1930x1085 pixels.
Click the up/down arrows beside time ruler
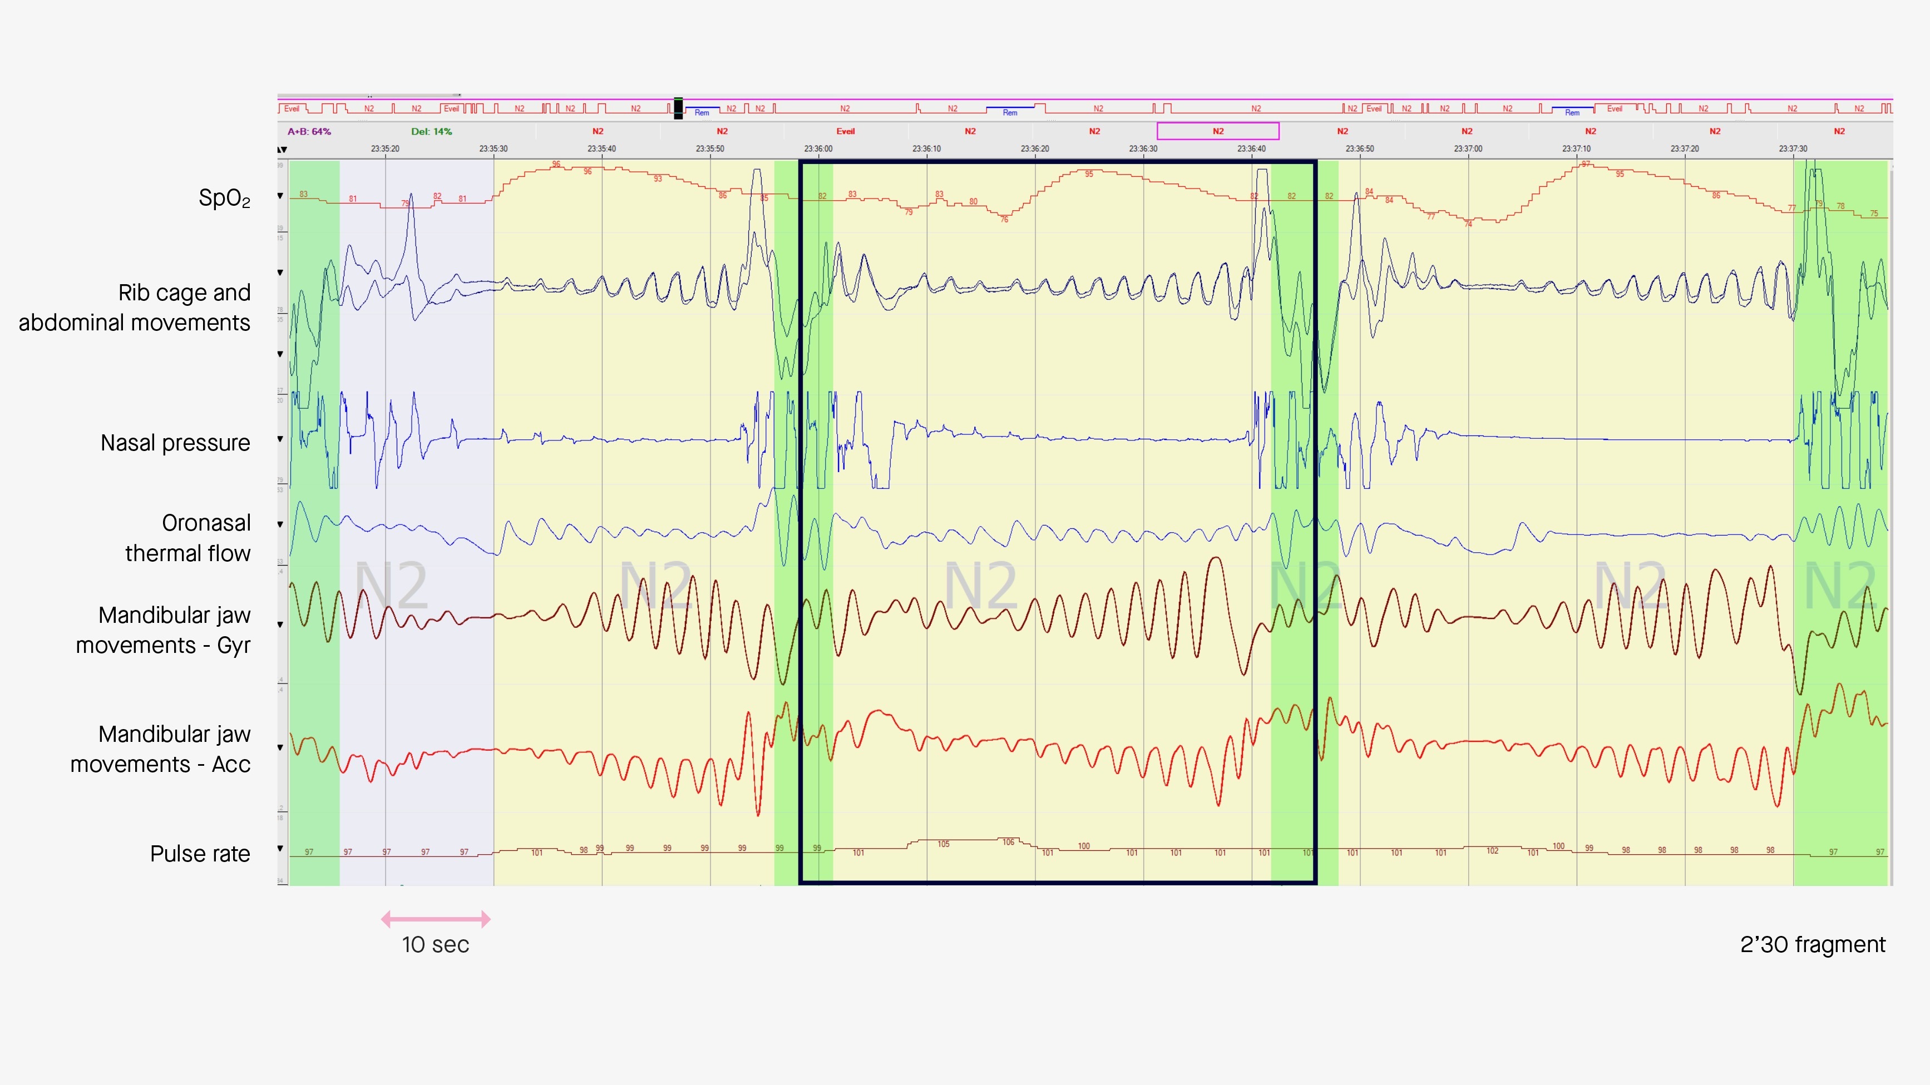[x=283, y=149]
